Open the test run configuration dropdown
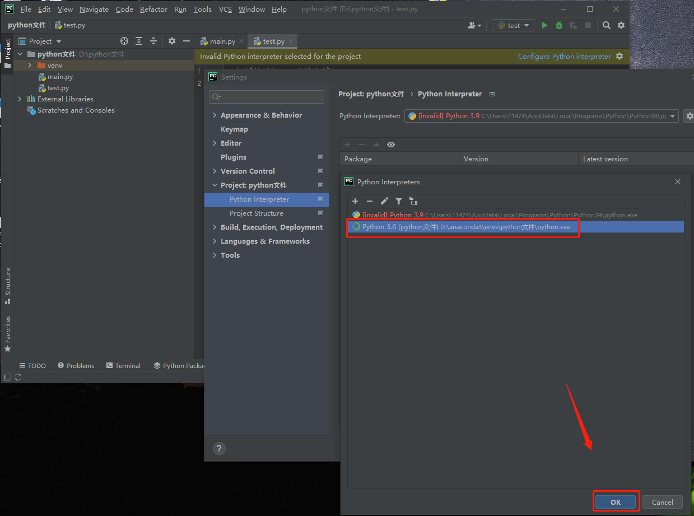The image size is (694, 516). tap(514, 25)
